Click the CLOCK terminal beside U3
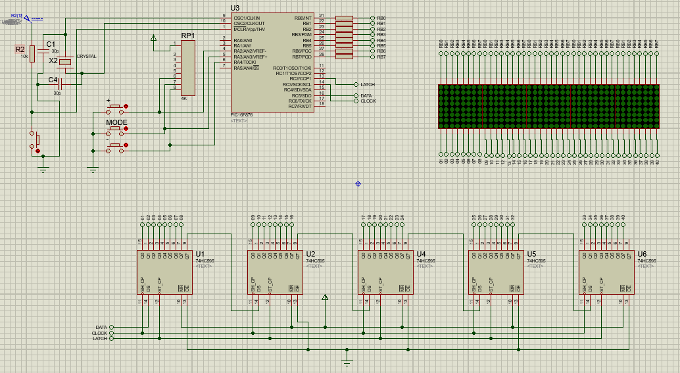Screen dimensions: 680x373 point(356,101)
